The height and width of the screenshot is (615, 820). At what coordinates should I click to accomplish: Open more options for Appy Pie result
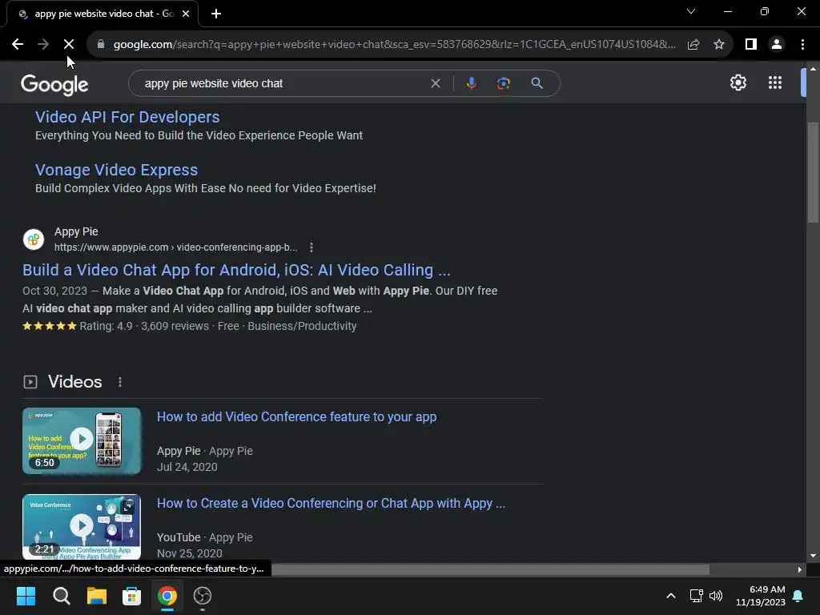tap(312, 247)
